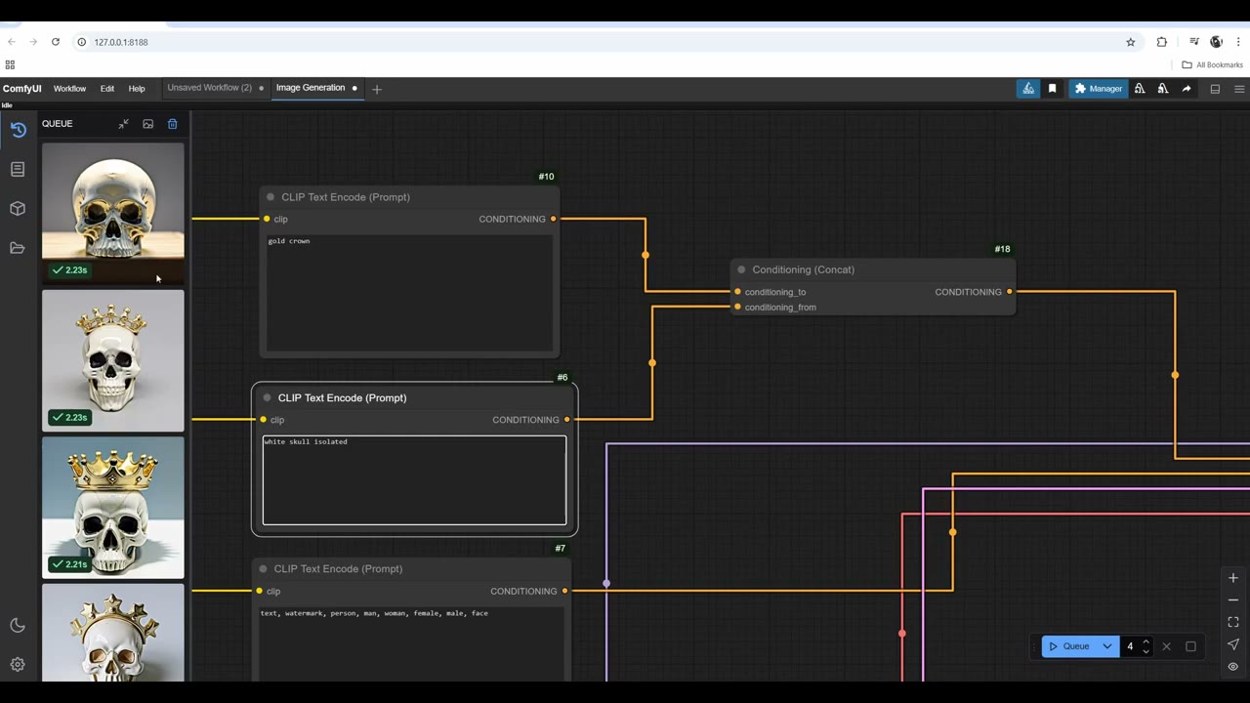This screenshot has height=703, width=1250.
Task: Toggle link visibility eye icon
Action: (x=1233, y=667)
